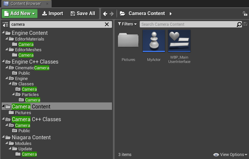Collapse the Niagara Content node
The image size is (249, 159).
(x=3, y=137)
